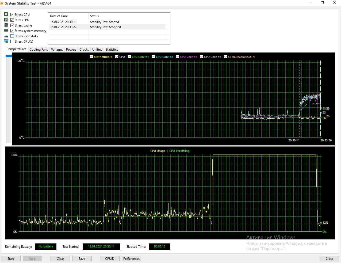Uncheck the Stress CPU checkbox
The width and height of the screenshot is (341, 263).
[x=12, y=14]
